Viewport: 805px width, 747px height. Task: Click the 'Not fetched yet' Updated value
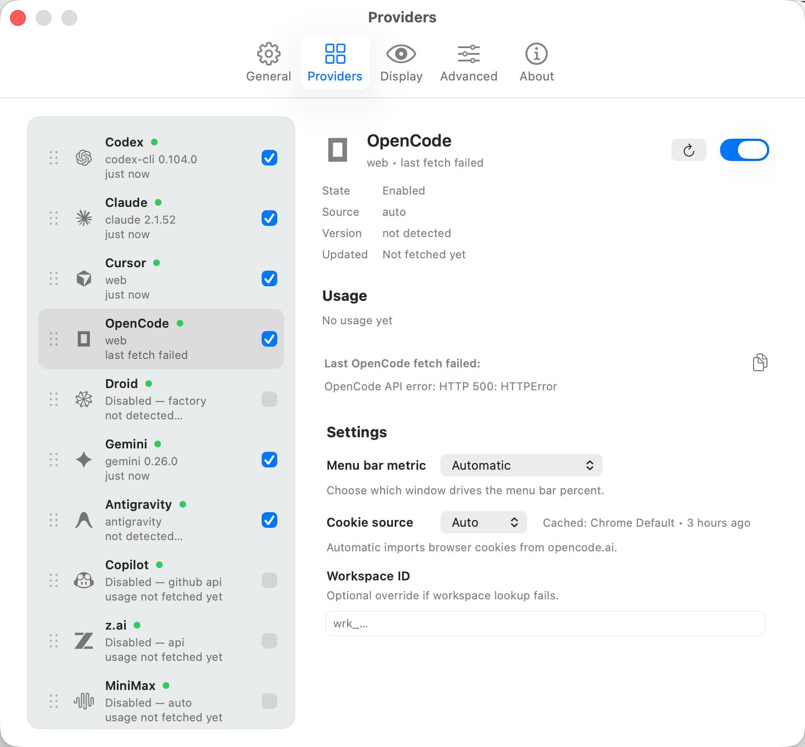point(424,254)
